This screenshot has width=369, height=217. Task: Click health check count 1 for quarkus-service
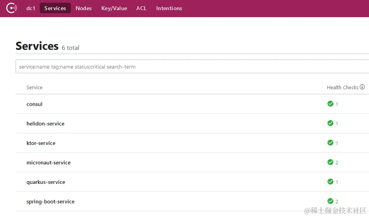point(337,182)
